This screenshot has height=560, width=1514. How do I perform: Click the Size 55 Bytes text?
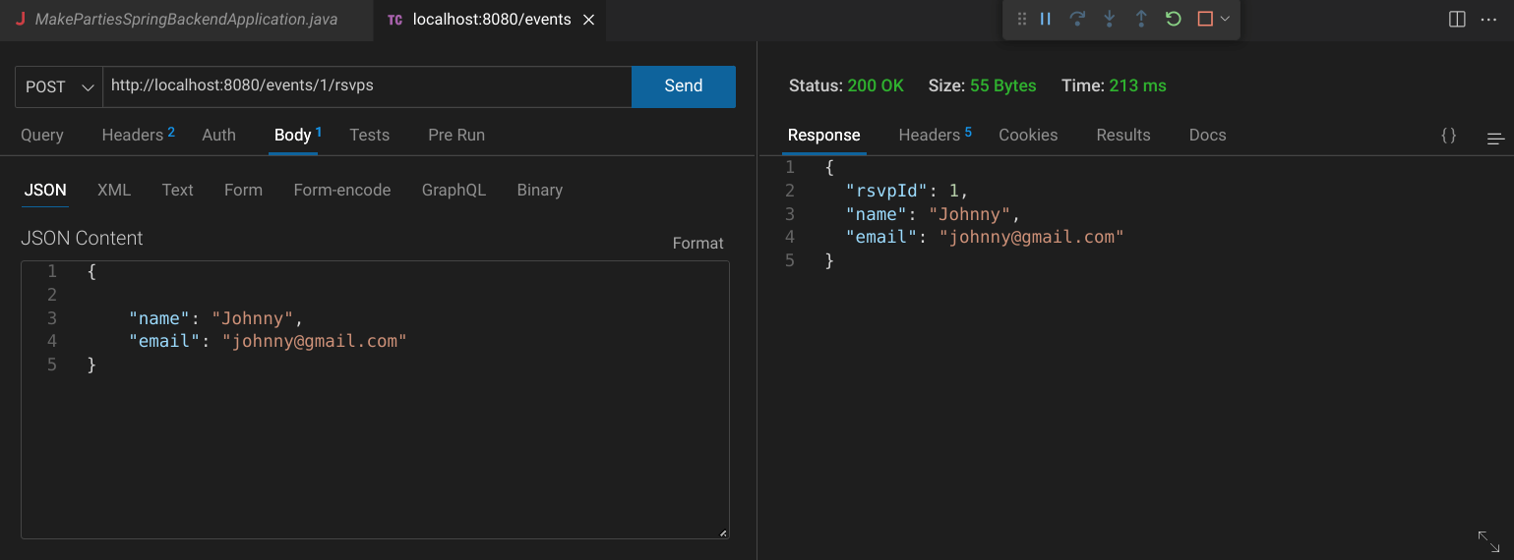pos(982,85)
